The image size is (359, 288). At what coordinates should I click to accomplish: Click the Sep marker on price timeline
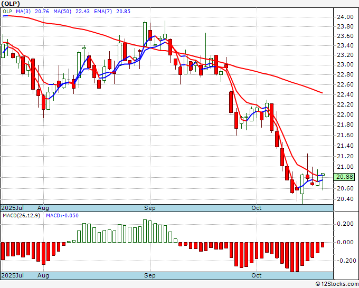click(150, 208)
